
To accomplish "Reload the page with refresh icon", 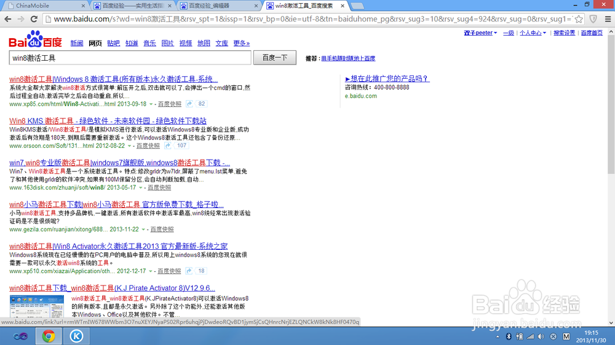I will pos(34,19).
